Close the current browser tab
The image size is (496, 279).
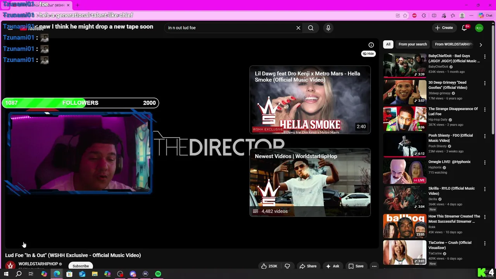(68, 5)
